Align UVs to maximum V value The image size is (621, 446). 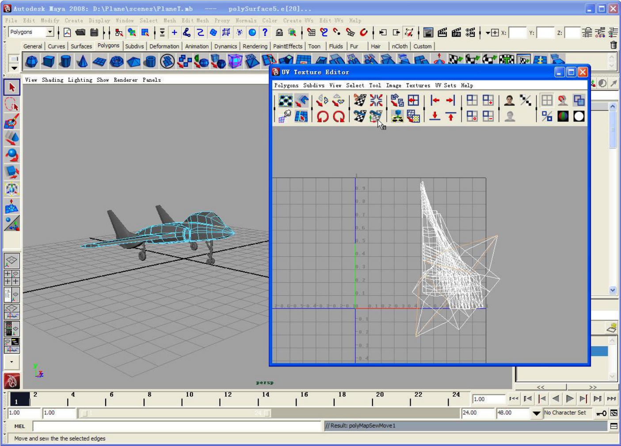[450, 116]
